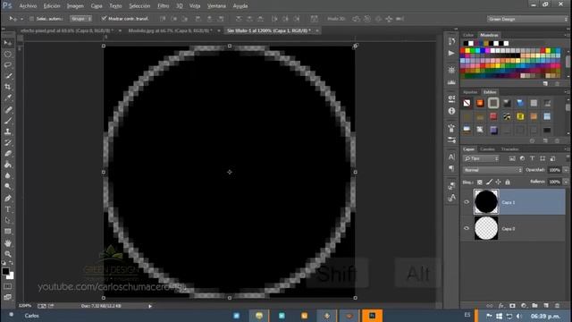Click the foreground black color swatch
Viewport: 572px width, 322px height.
pyautogui.click(x=5, y=271)
